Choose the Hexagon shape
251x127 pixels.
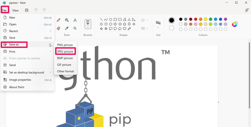click(110, 24)
